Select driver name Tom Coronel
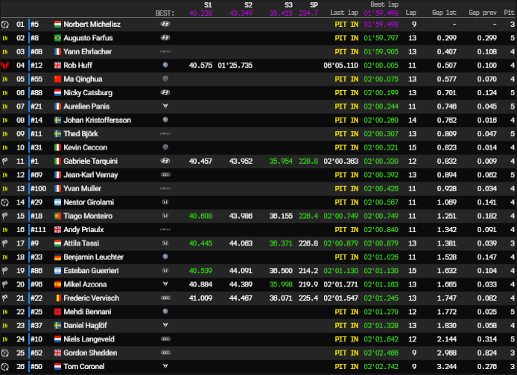 click(84, 366)
